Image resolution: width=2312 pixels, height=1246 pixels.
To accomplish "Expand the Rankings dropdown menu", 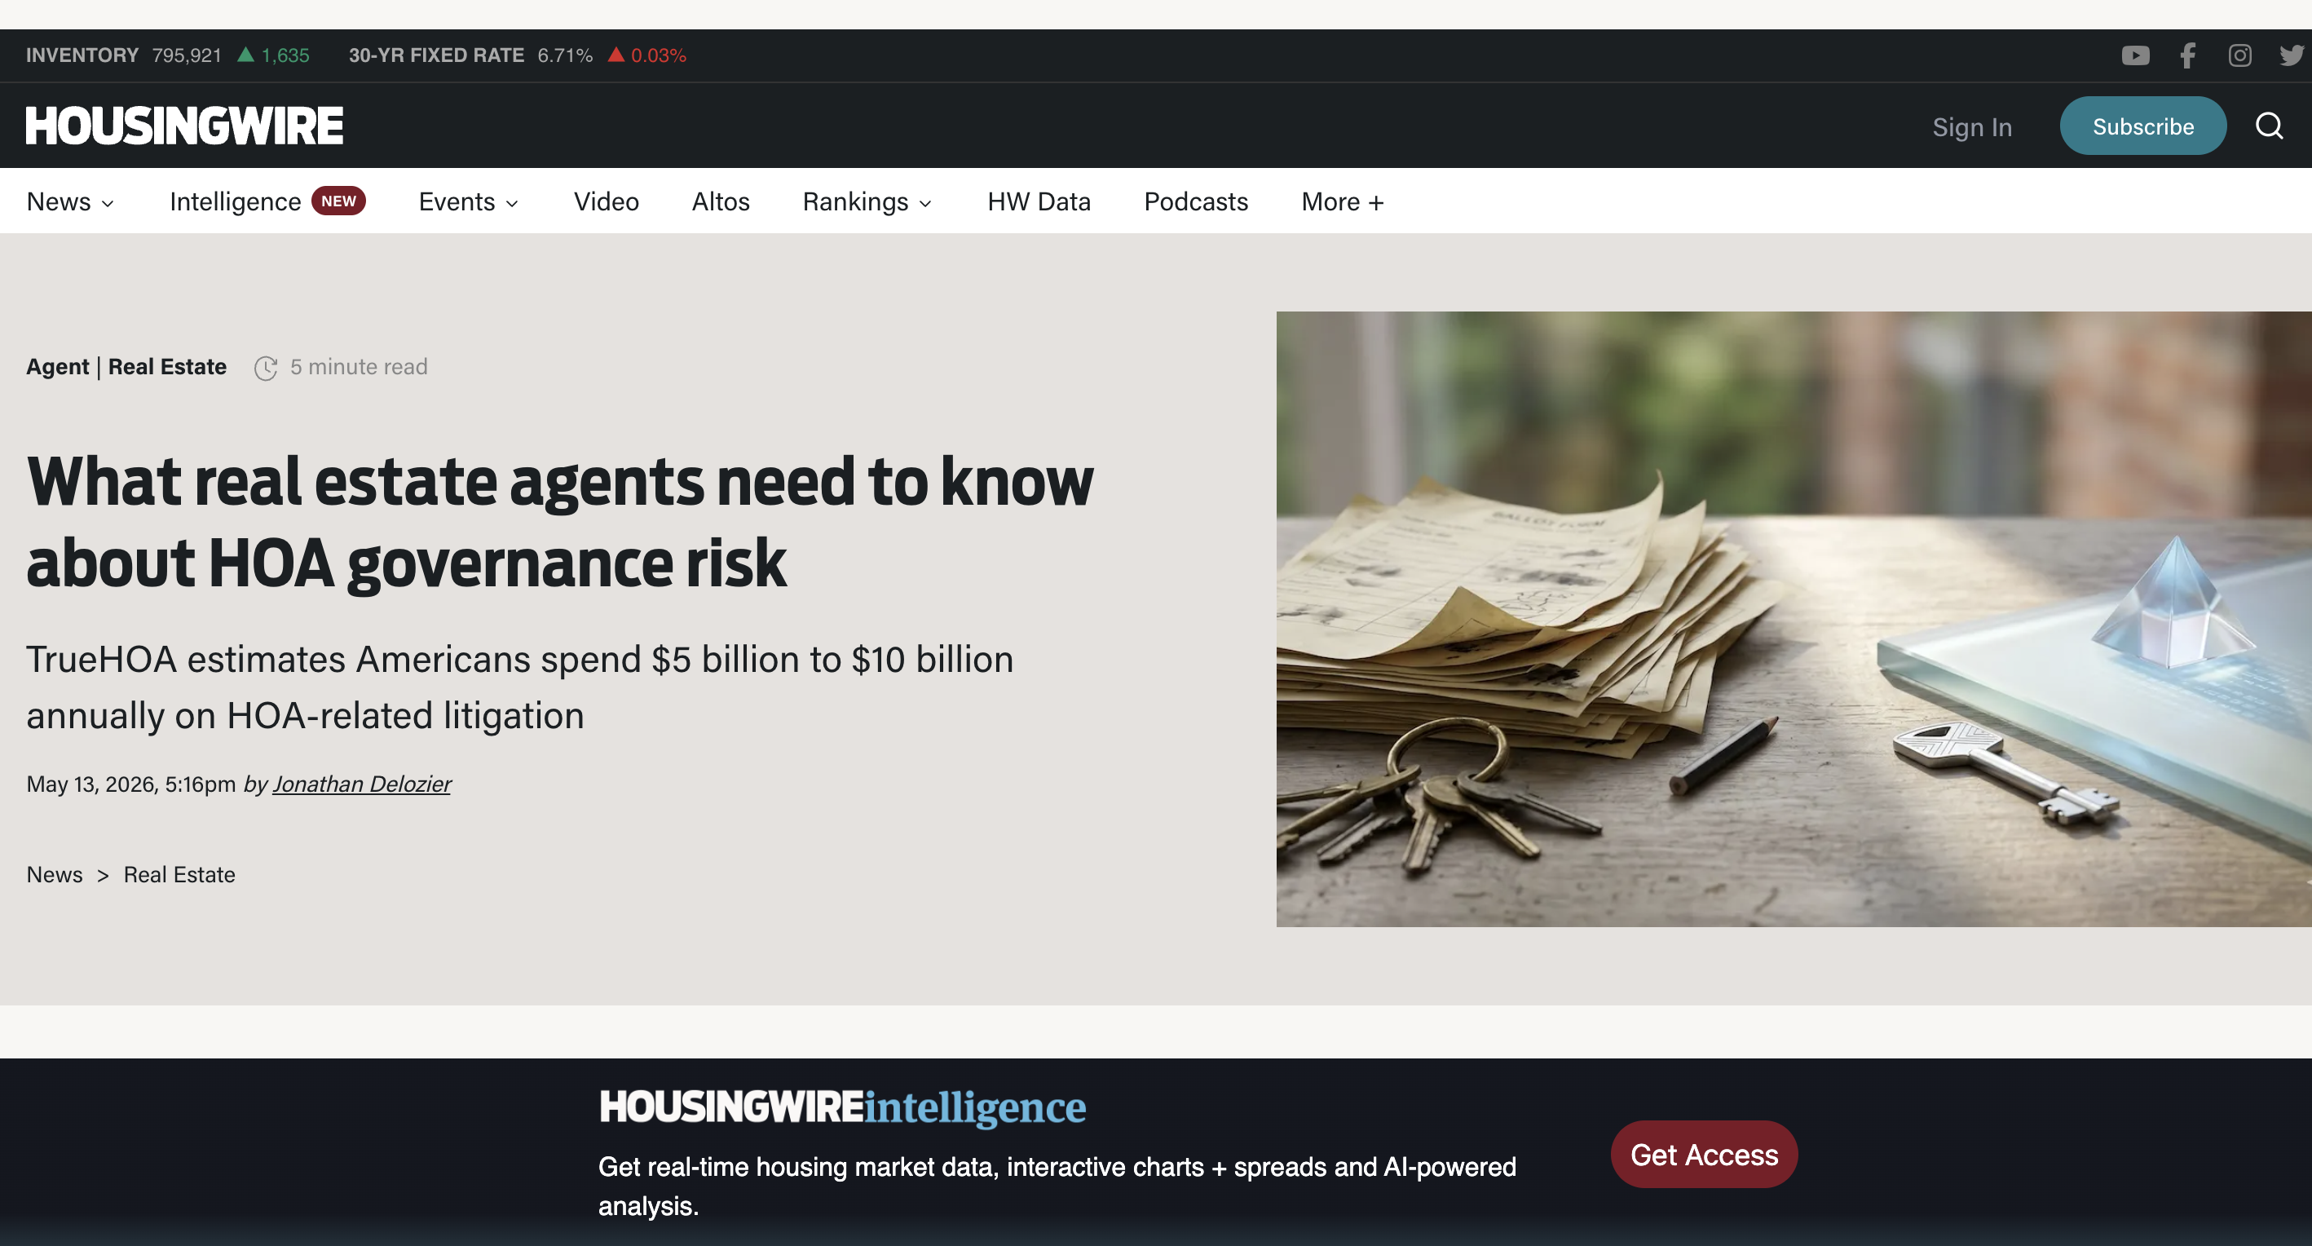I will point(867,202).
